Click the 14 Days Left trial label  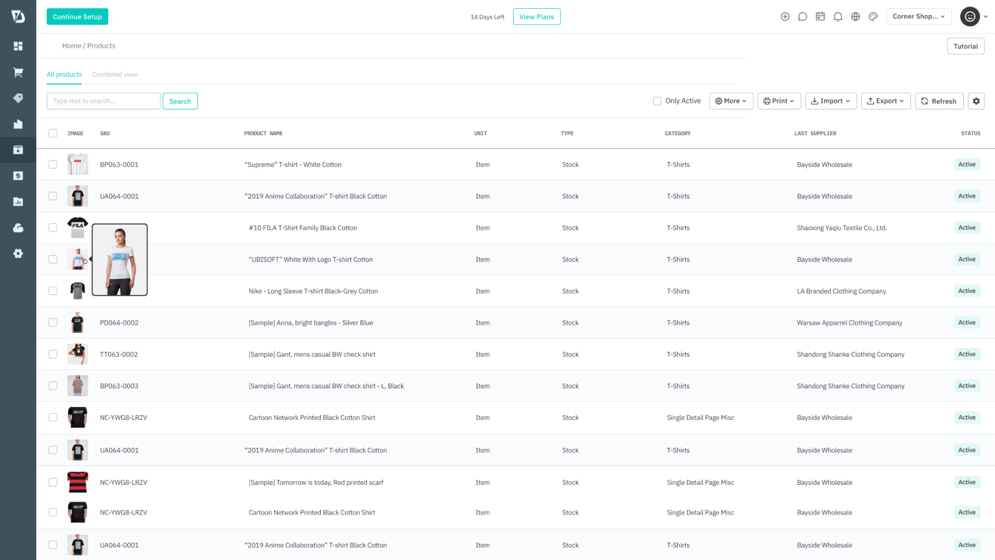(x=488, y=17)
